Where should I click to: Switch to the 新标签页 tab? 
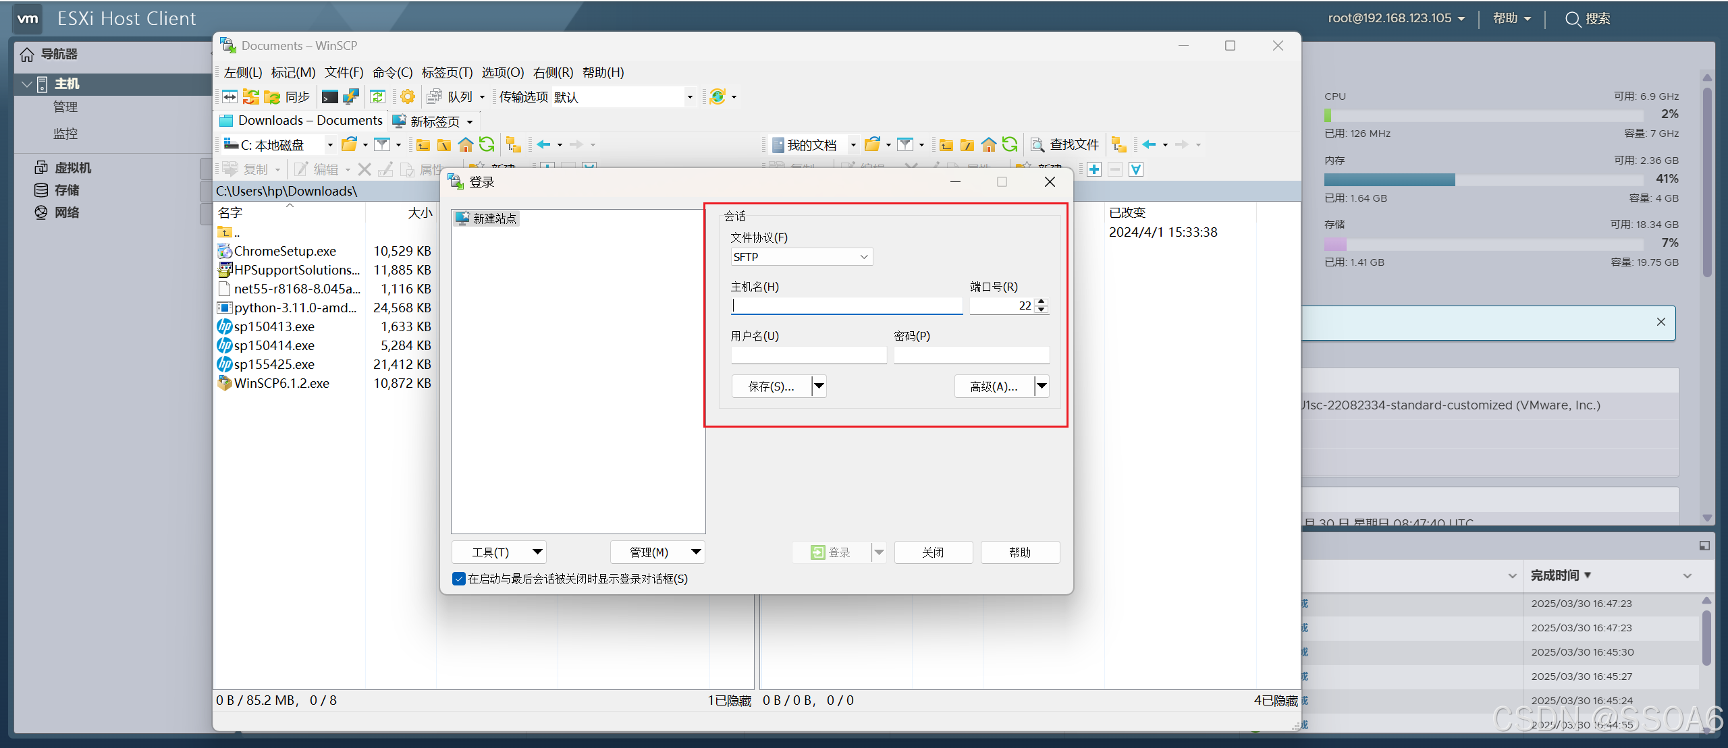point(433,121)
